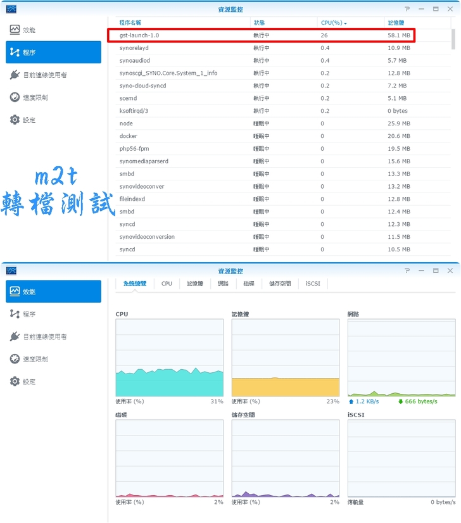Click the 目前連線使用者 entry in lower window
The image size is (461, 523).
pos(44,337)
